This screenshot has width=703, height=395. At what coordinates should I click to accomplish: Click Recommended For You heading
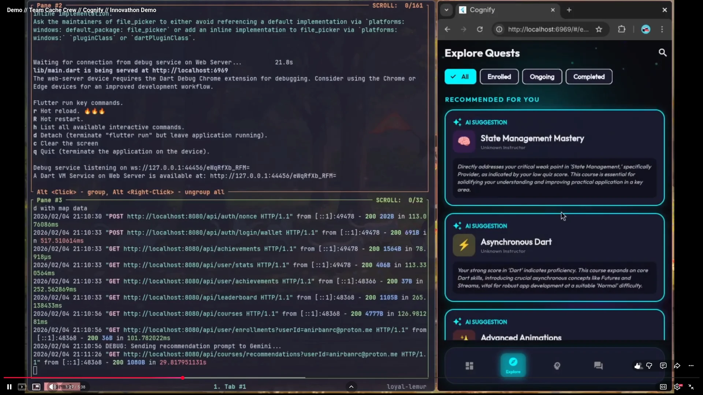point(492,99)
